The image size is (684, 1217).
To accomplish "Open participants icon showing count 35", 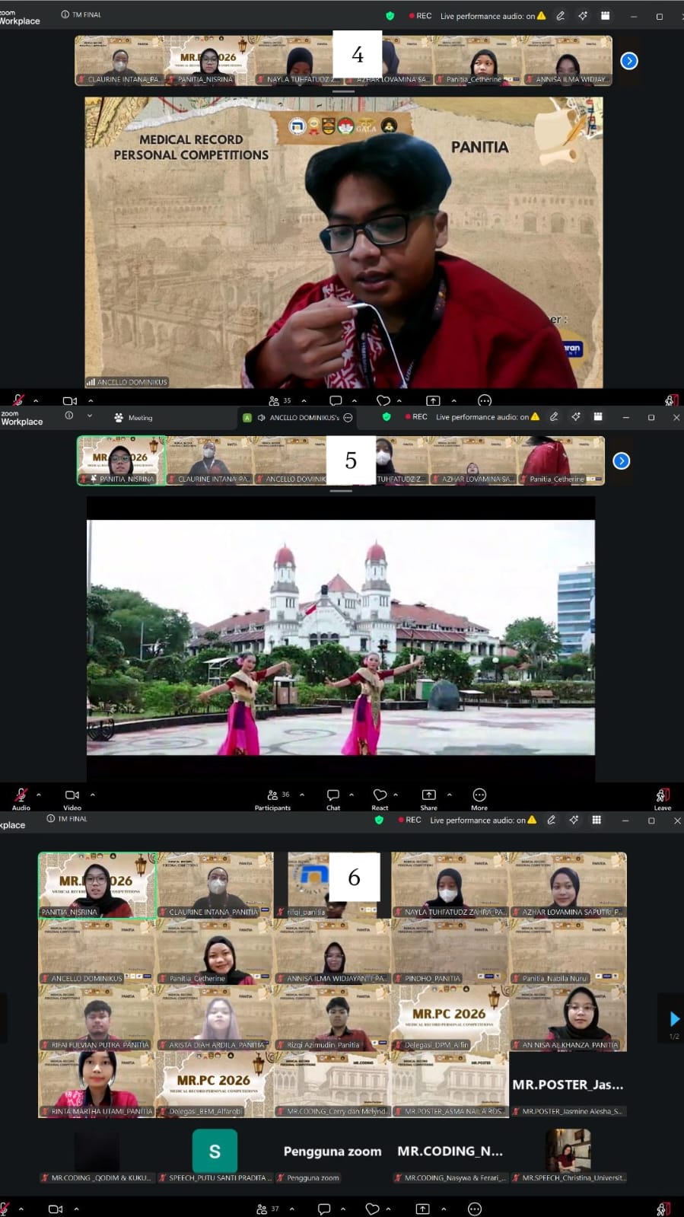I will point(279,400).
